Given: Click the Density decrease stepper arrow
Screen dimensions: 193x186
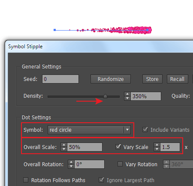Looking at the screenshot, I should tap(127, 98).
